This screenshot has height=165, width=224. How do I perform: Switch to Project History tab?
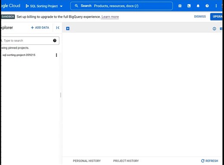pos(126,161)
